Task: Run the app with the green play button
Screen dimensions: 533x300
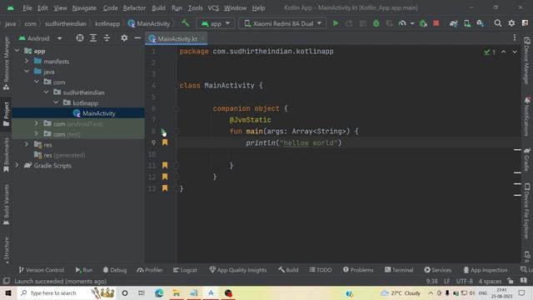Action: coord(336,23)
